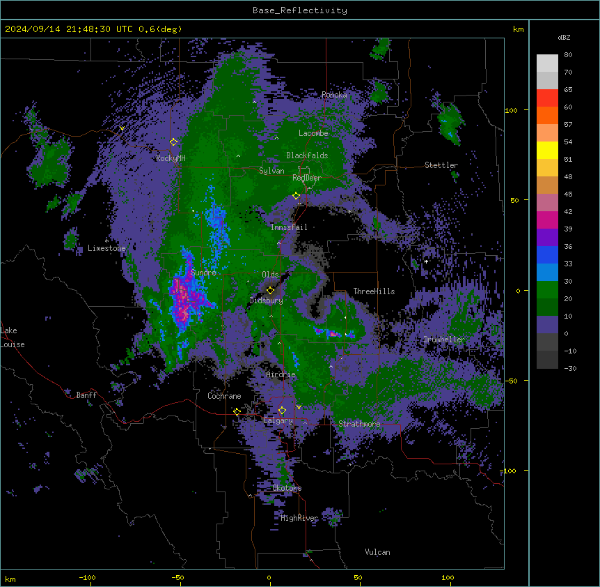The image size is (600, 587).
Task: Click the magenta band in the dBZ legend
Action: 547,220
